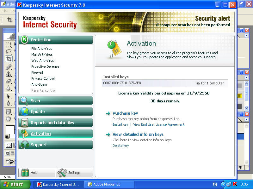Click Photoshop's 50% zoom field
The height and width of the screenshot is (189, 253).
7,177
